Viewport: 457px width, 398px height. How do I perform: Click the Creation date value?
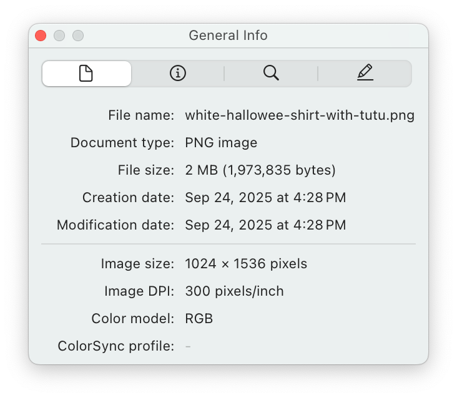pos(265,198)
